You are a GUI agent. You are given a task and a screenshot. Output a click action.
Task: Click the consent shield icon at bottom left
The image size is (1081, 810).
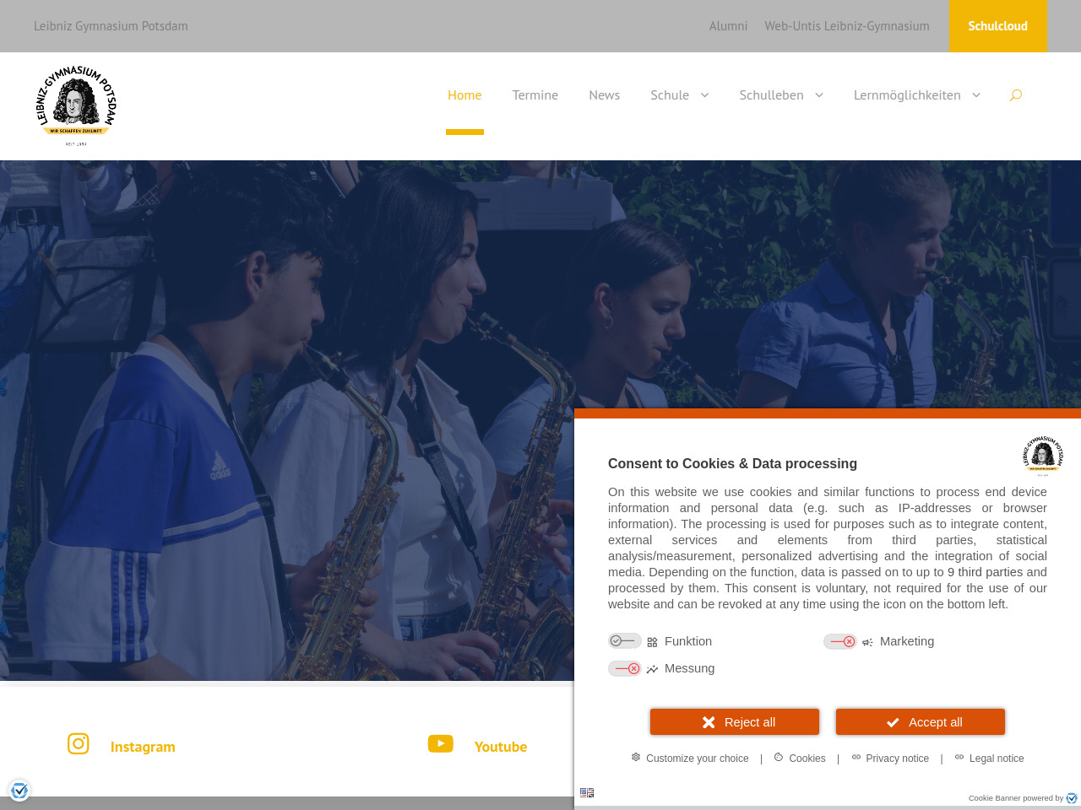[x=19, y=791]
